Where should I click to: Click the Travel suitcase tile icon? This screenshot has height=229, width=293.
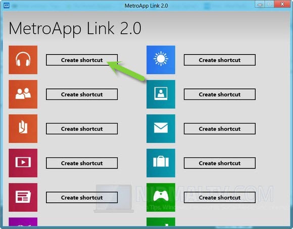tap(161, 163)
